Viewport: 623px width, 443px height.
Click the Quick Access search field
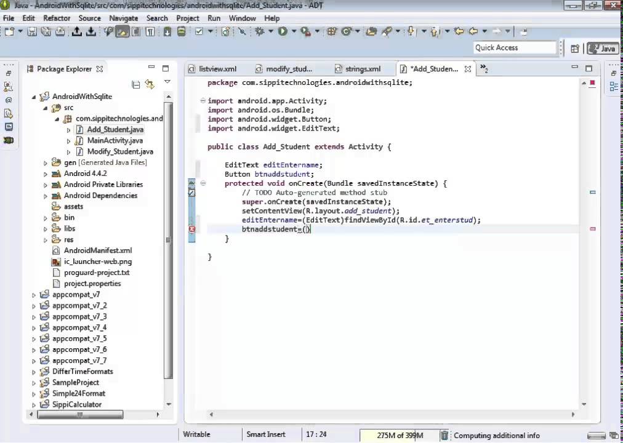pos(515,48)
